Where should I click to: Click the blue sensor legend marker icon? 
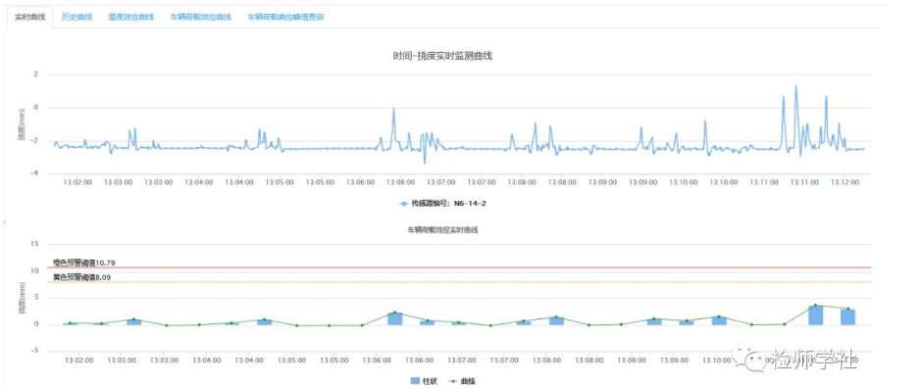pyautogui.click(x=404, y=204)
